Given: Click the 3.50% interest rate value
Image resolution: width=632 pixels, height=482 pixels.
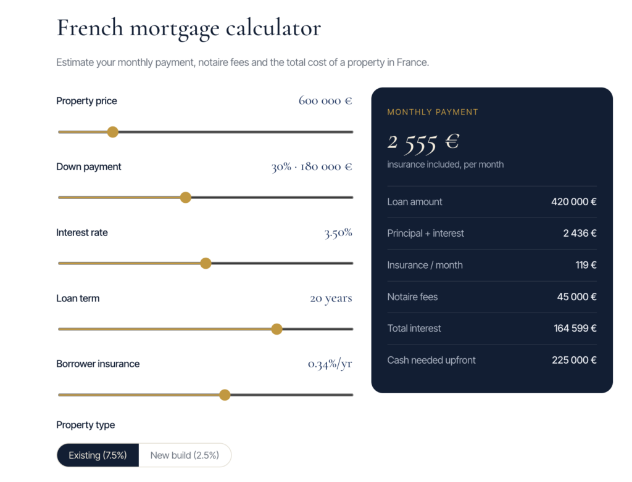Looking at the screenshot, I should pos(338,233).
